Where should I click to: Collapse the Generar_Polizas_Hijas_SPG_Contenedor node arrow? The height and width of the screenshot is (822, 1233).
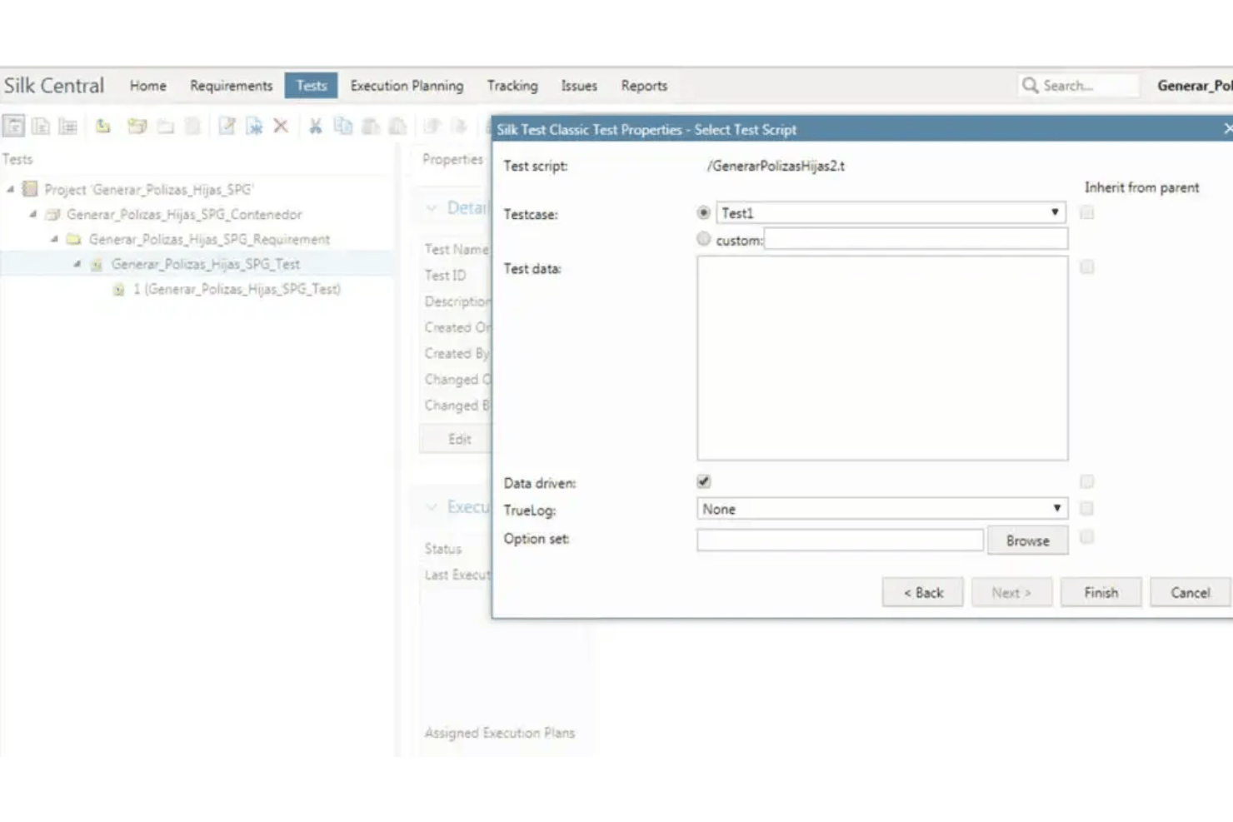pyautogui.click(x=33, y=214)
